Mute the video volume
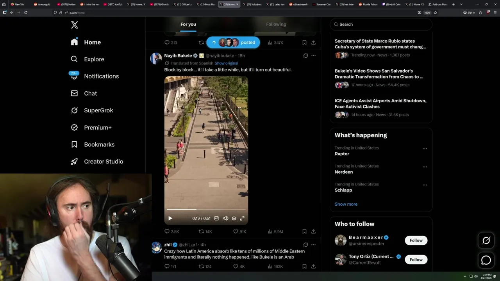 pos(225,219)
